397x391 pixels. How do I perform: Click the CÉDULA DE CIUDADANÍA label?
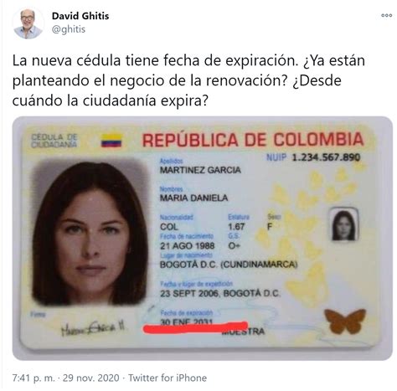pyautogui.click(x=54, y=141)
